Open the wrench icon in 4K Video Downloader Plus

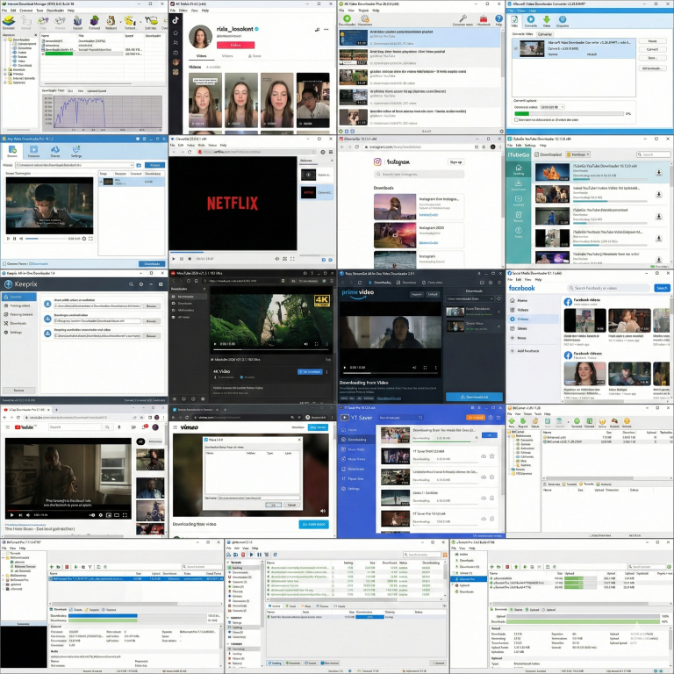pyautogui.click(x=463, y=18)
